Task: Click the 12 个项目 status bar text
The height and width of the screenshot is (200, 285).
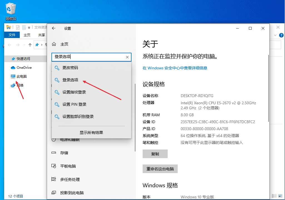Action: click(x=16, y=196)
